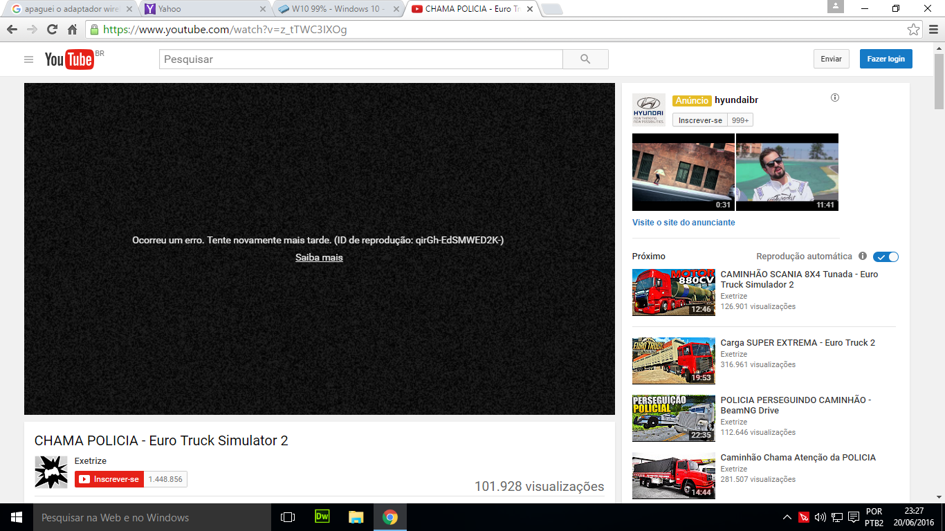This screenshot has height=531, width=945.
Task: Open the Caminhão Chama Atenção thumbnail
Action: [x=674, y=476]
